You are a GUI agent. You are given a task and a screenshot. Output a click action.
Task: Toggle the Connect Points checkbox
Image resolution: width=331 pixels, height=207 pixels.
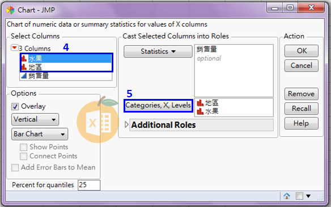pos(23,156)
